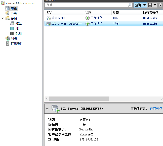The image size is (163, 146).
Task: Click the 存储 storage folder icon
Action: coord(8,18)
